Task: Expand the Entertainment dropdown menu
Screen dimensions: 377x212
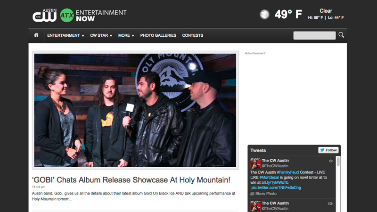Action: coord(66,35)
